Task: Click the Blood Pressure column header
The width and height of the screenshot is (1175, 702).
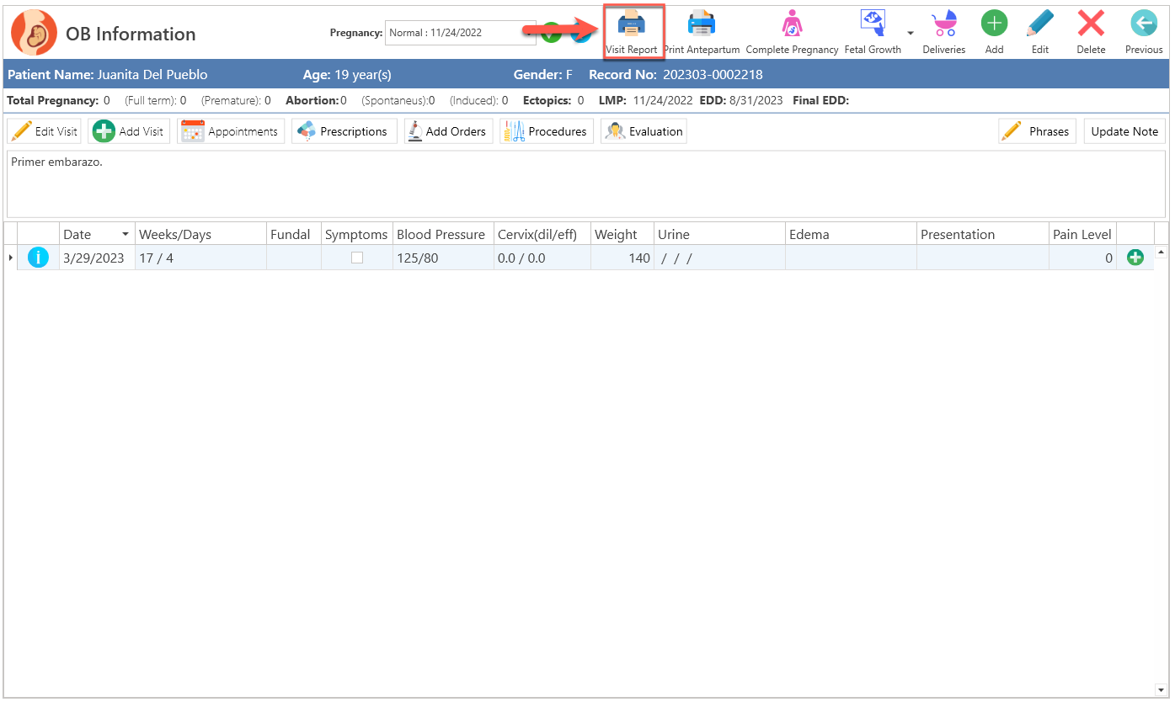Action: click(x=443, y=234)
